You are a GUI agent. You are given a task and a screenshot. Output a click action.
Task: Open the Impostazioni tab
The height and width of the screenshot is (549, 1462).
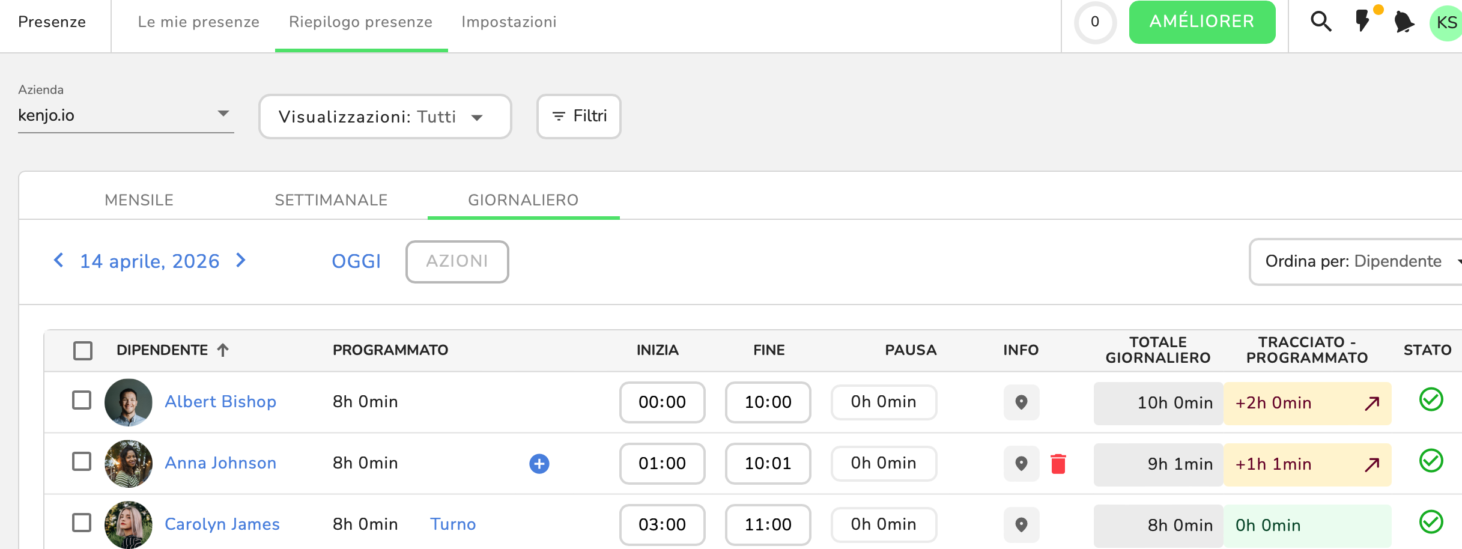pos(509,22)
